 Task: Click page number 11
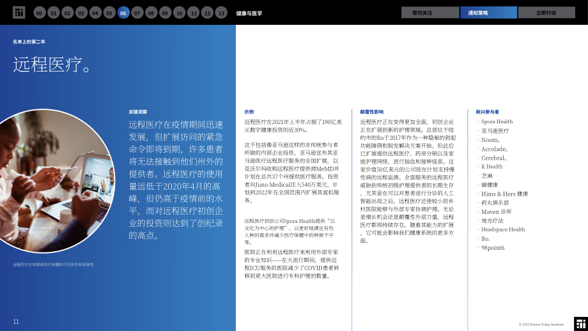pos(16,321)
